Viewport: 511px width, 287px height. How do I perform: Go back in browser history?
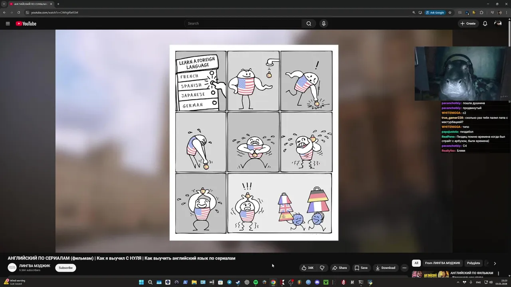click(x=4, y=12)
